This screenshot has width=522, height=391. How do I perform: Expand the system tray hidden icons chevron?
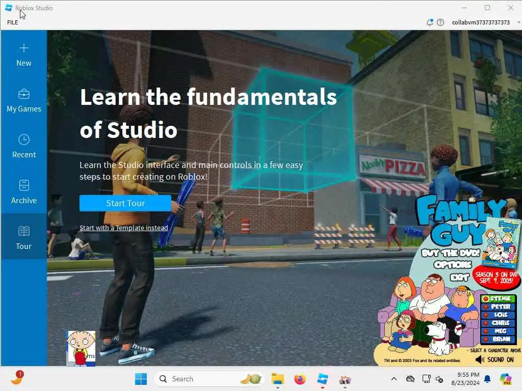coord(394,379)
